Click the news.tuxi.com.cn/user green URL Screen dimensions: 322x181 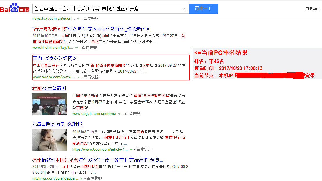pyautogui.click(x=53, y=19)
